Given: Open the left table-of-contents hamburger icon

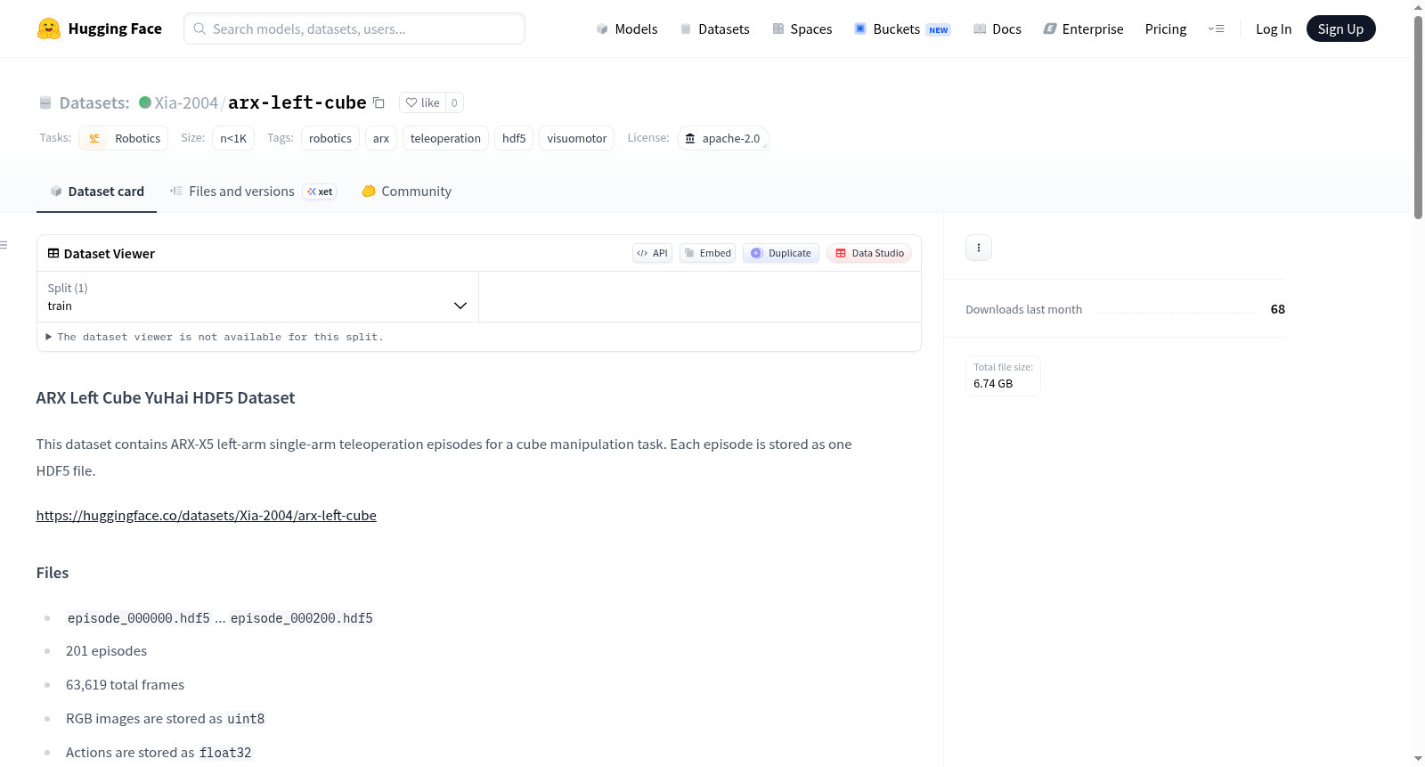Looking at the screenshot, I should tap(4, 245).
